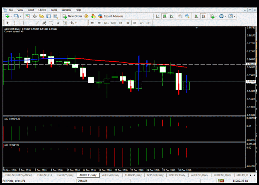The width and height of the screenshot is (259, 185).
Task: Open the Insert menu
Action: click(31, 10)
